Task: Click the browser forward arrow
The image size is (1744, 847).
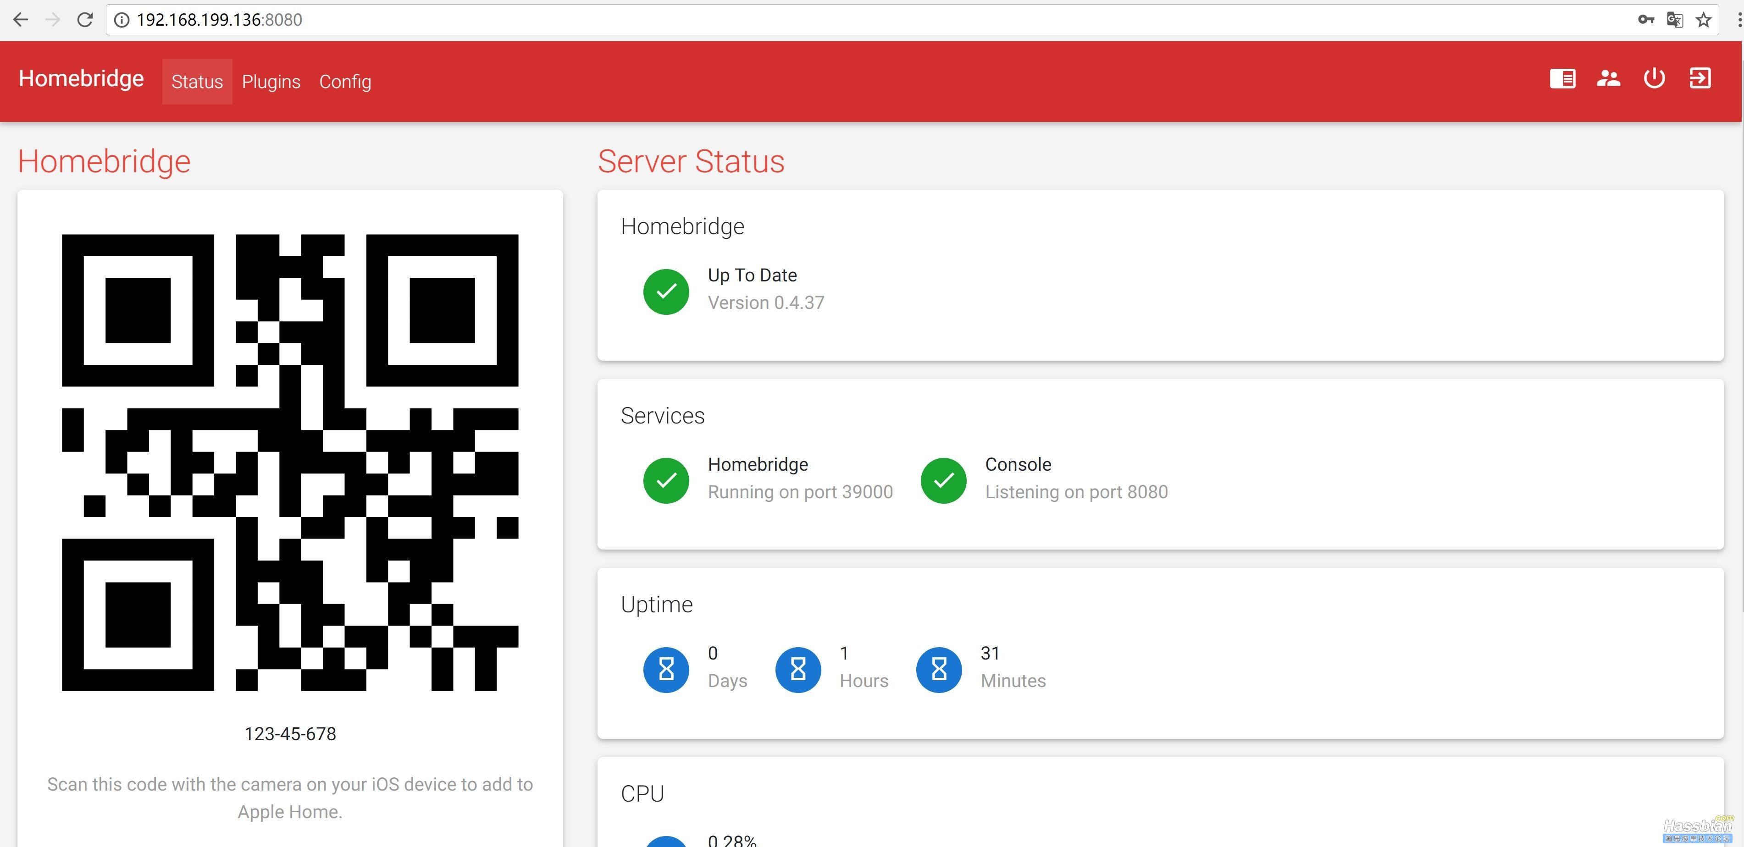Action: (53, 20)
